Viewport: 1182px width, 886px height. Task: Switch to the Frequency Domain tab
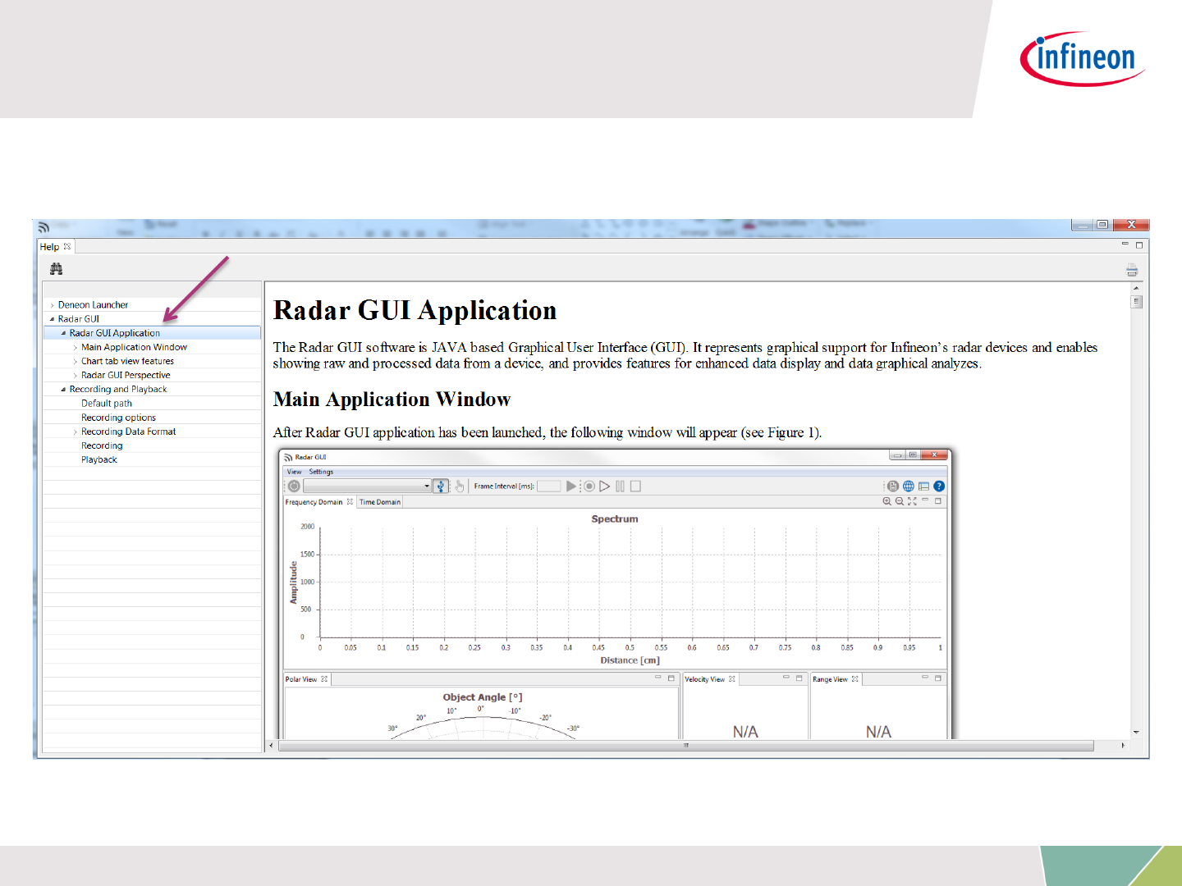[314, 502]
